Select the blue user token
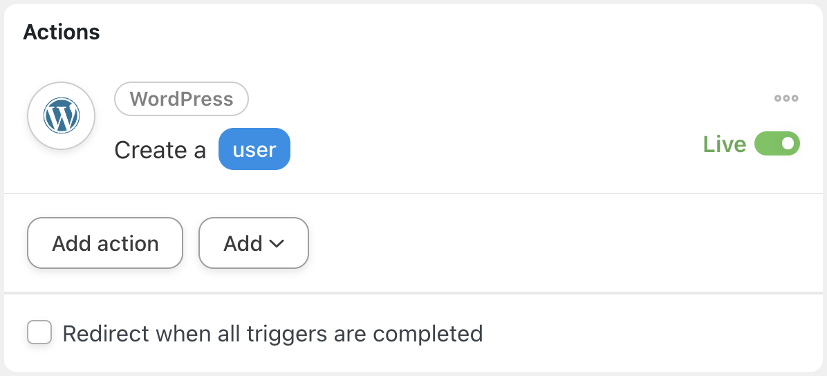Screen dimensions: 827x376 point(254,149)
